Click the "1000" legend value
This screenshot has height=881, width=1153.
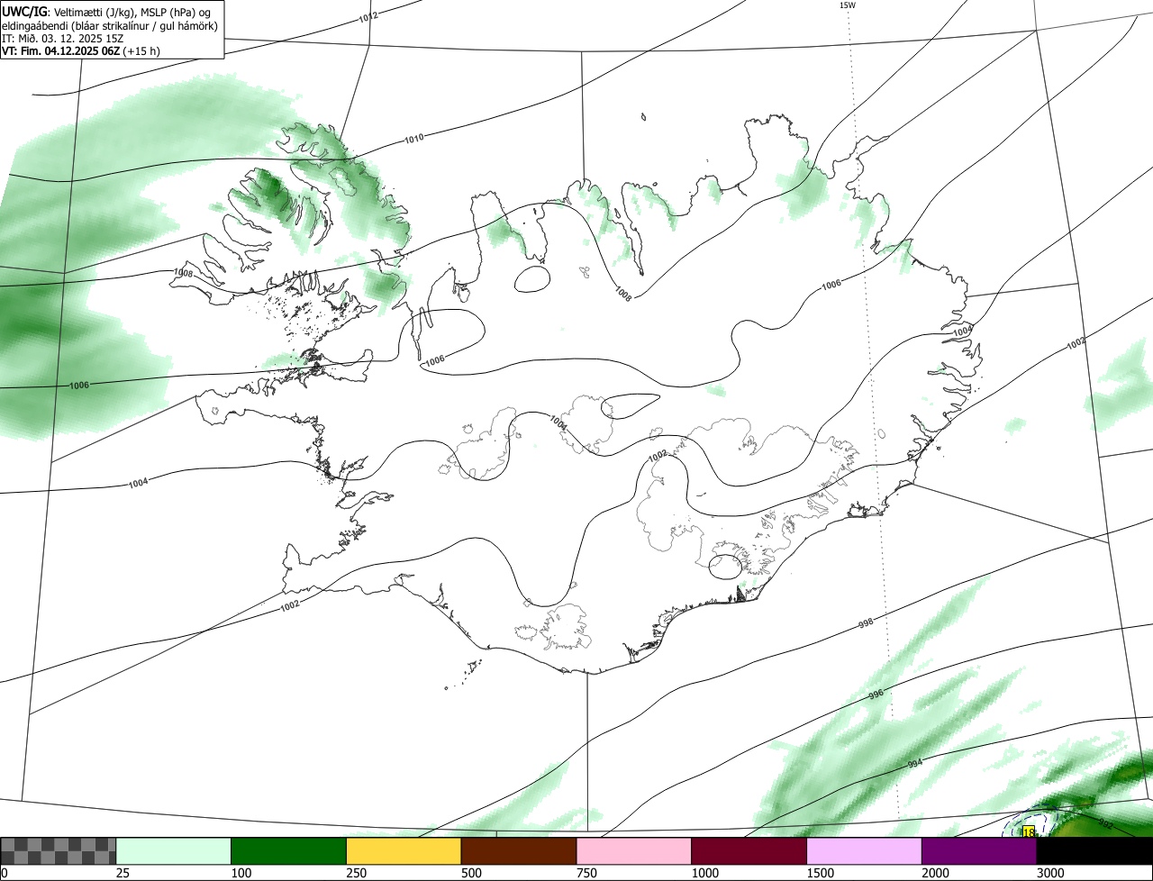705,873
